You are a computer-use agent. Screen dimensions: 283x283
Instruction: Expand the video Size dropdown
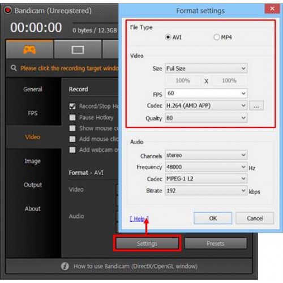tap(206, 68)
